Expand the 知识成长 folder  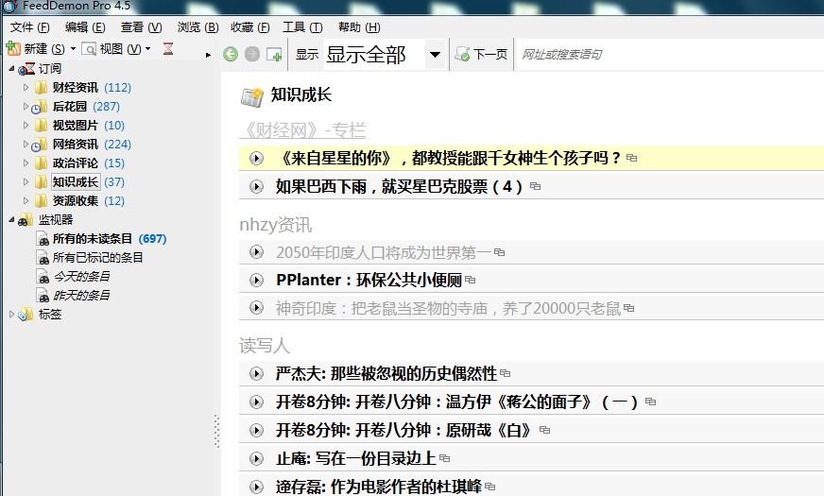(26, 181)
